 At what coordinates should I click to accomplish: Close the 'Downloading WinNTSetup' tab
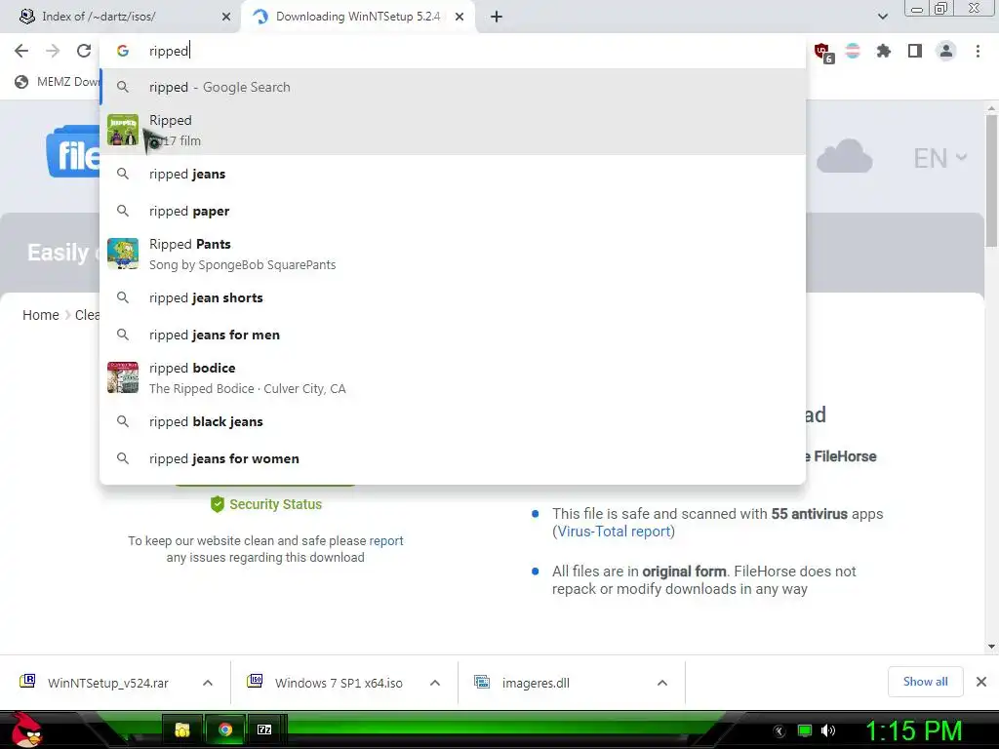click(460, 17)
